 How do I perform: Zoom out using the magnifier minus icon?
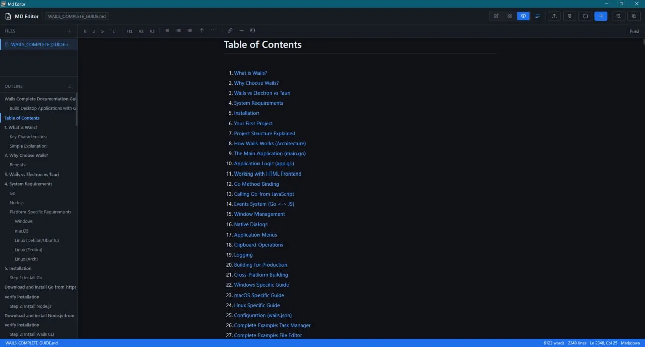(618, 16)
